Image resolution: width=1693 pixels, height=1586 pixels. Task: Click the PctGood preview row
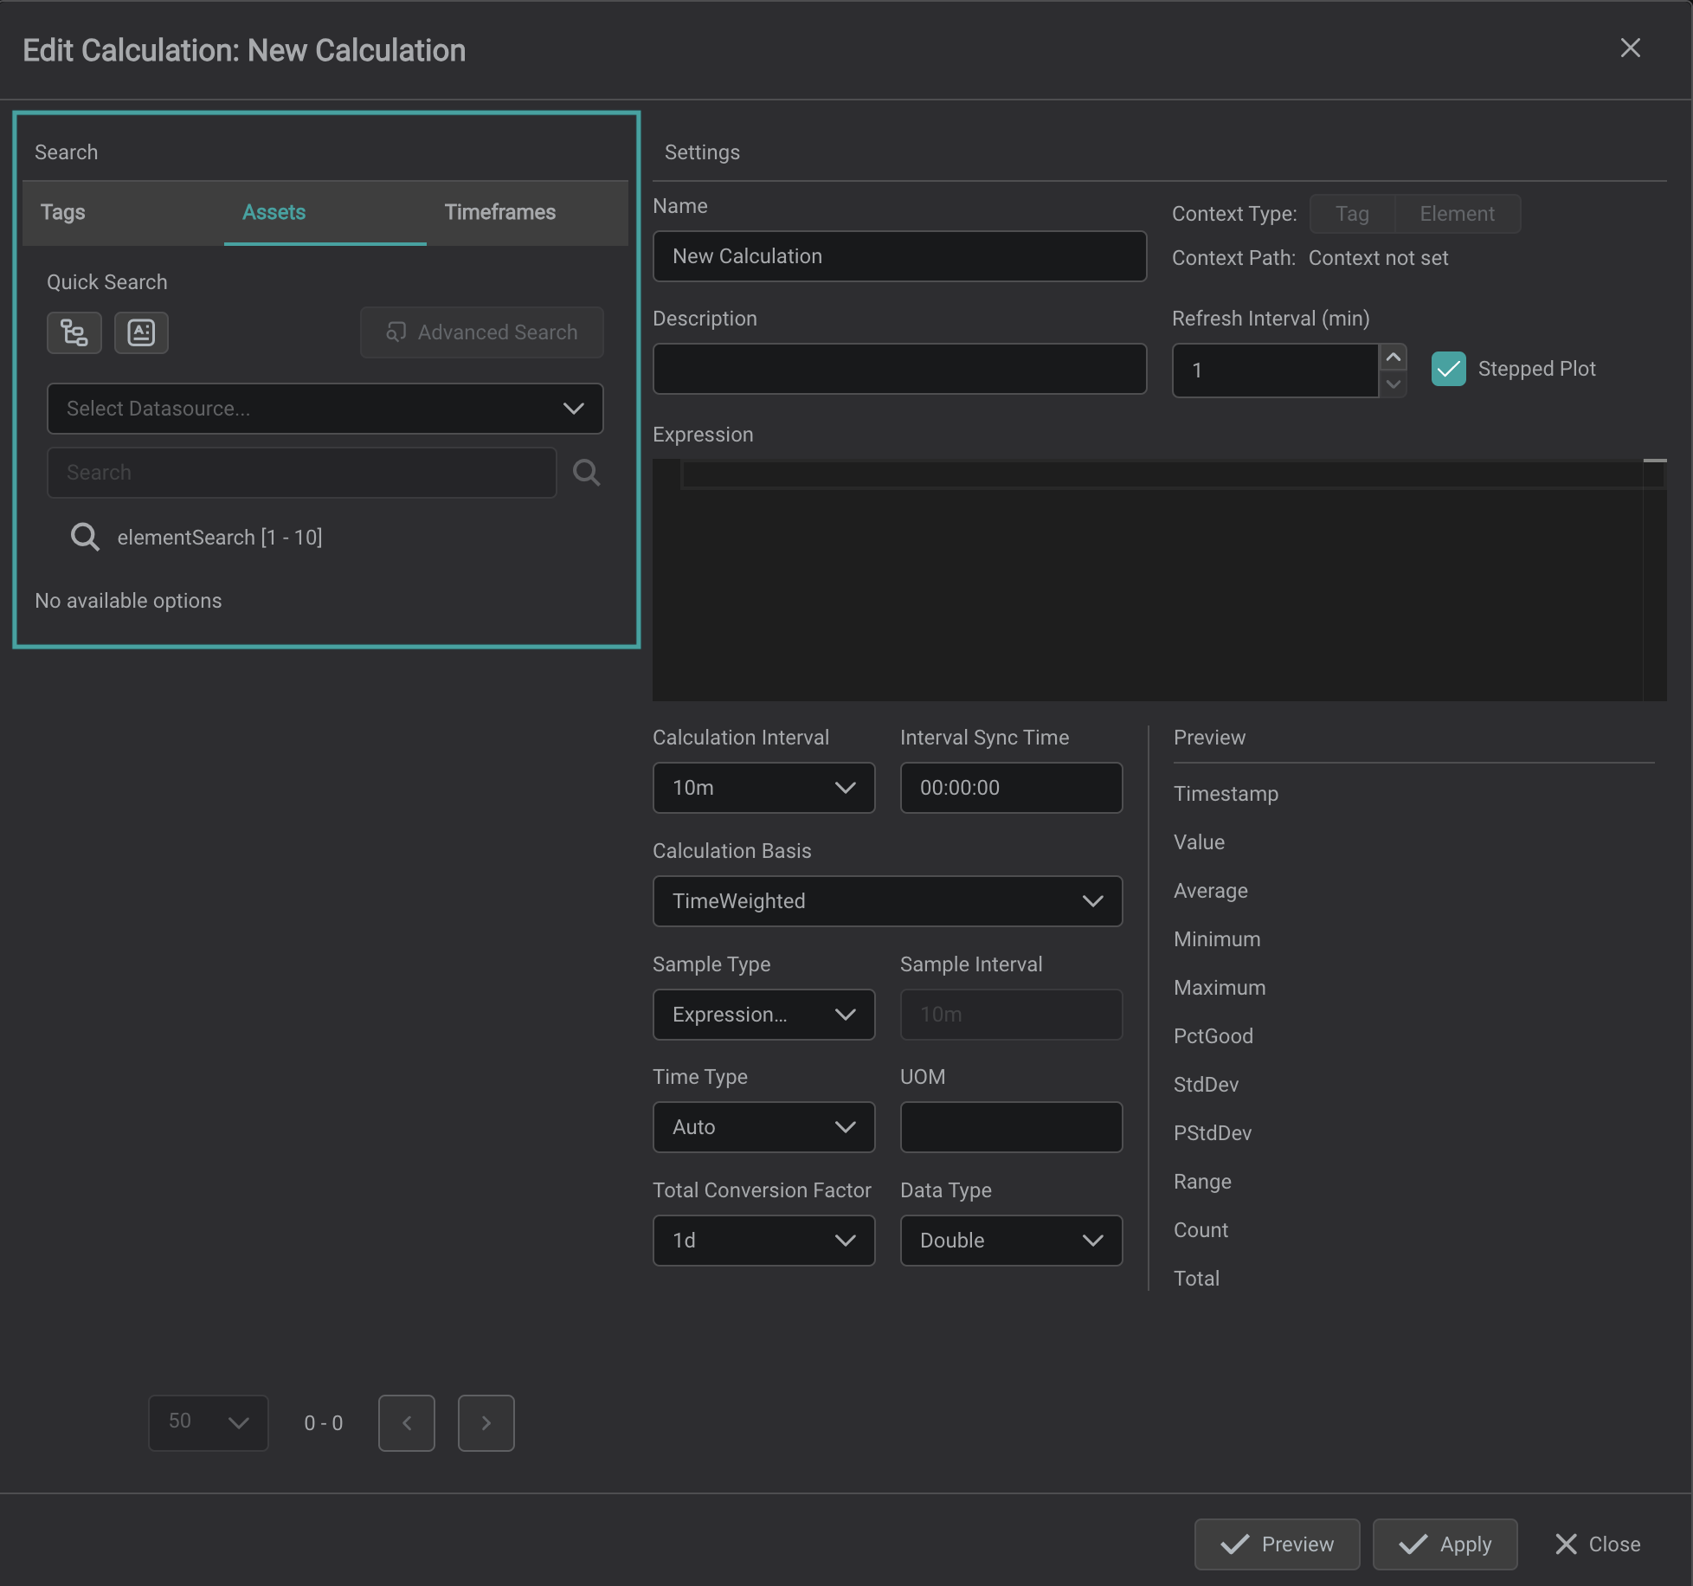point(1213,1036)
